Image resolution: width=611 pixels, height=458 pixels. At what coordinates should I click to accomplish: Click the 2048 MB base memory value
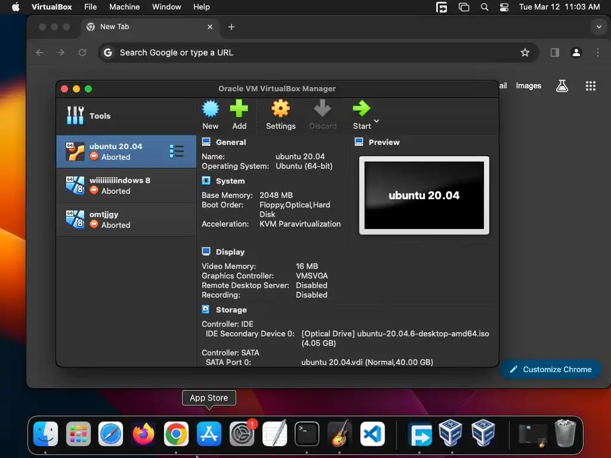pos(276,195)
